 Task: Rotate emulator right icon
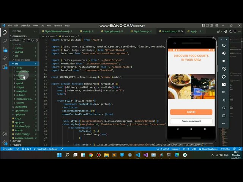(x=224, y=77)
